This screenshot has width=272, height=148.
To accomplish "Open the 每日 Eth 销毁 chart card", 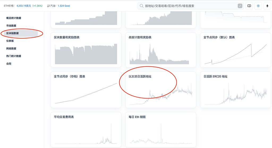I will coord(161,129).
